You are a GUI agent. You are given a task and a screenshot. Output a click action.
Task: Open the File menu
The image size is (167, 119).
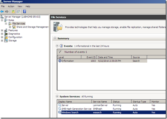coord(3,6)
